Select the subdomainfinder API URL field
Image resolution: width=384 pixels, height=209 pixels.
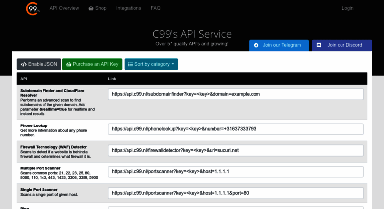click(236, 94)
